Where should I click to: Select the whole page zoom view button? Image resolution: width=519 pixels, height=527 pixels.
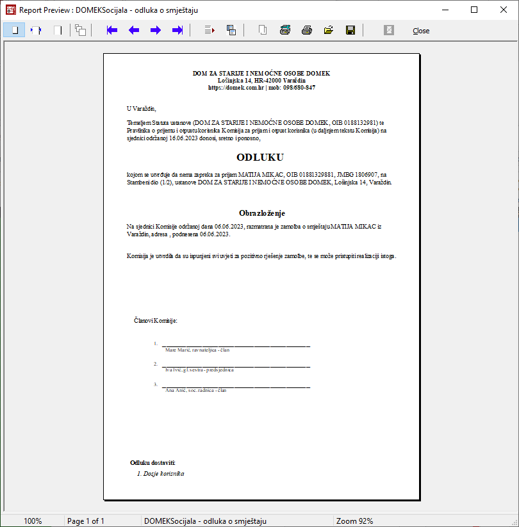(14, 30)
